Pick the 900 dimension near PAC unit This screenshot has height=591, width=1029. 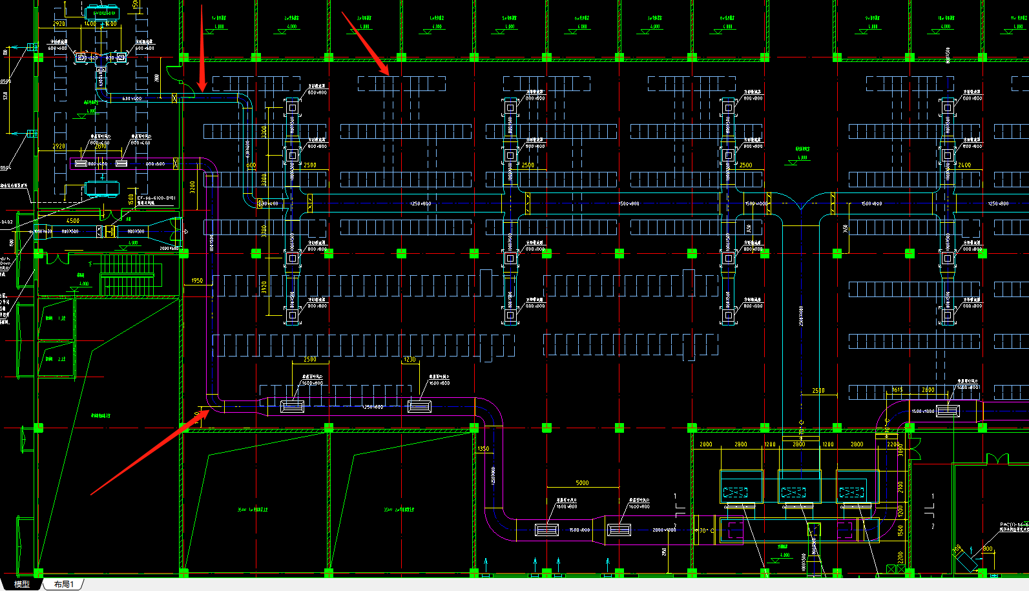988,549
